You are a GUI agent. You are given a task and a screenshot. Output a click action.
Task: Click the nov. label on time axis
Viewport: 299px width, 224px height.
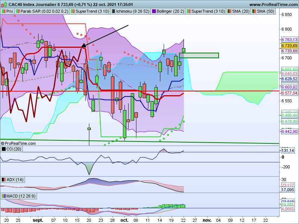(207, 220)
